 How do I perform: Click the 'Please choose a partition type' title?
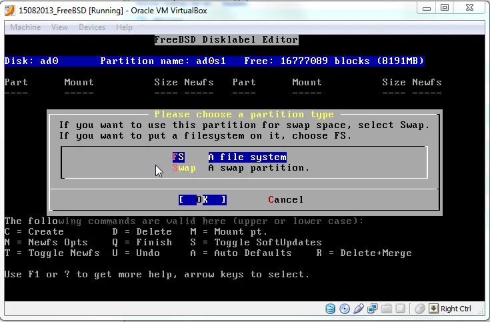pos(244,115)
